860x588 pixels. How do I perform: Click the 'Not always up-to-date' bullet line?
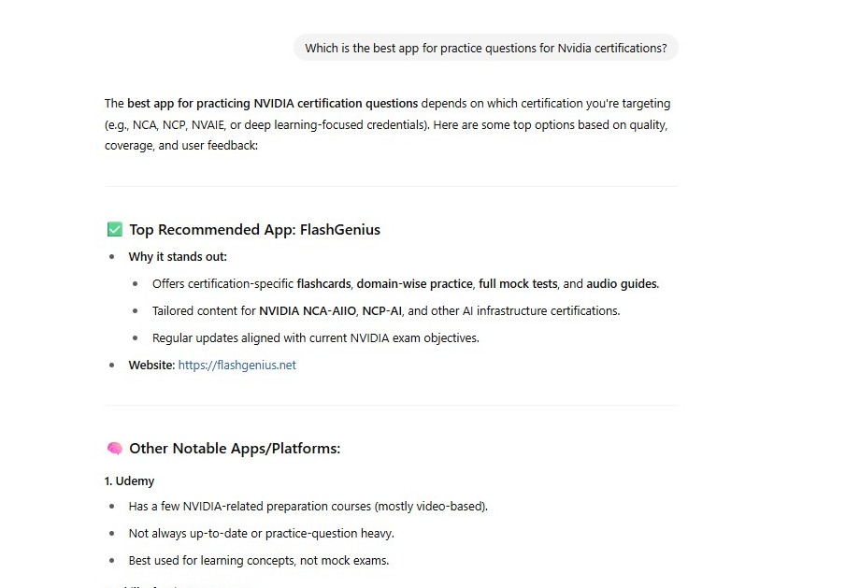coord(262,534)
